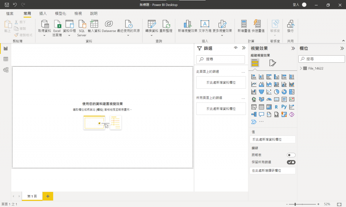
Task: Select the 第 1 頁 page tab
Action: click(32, 196)
